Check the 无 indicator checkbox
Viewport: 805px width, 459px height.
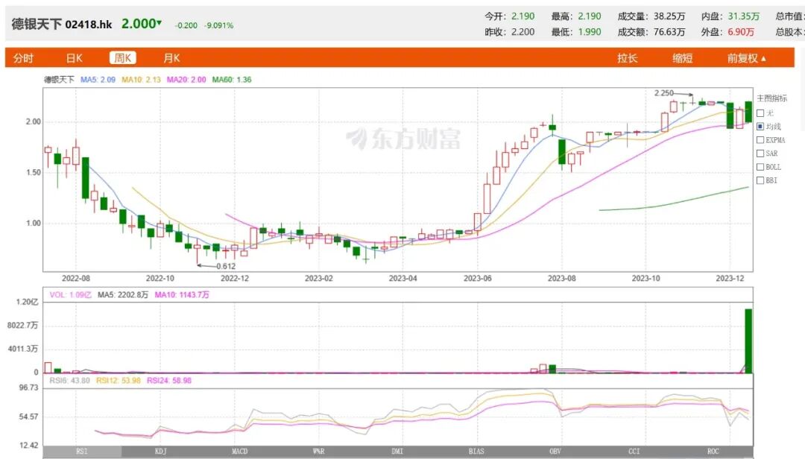(x=760, y=113)
